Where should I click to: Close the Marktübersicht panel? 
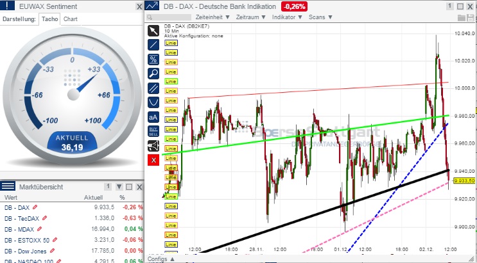[139, 187]
